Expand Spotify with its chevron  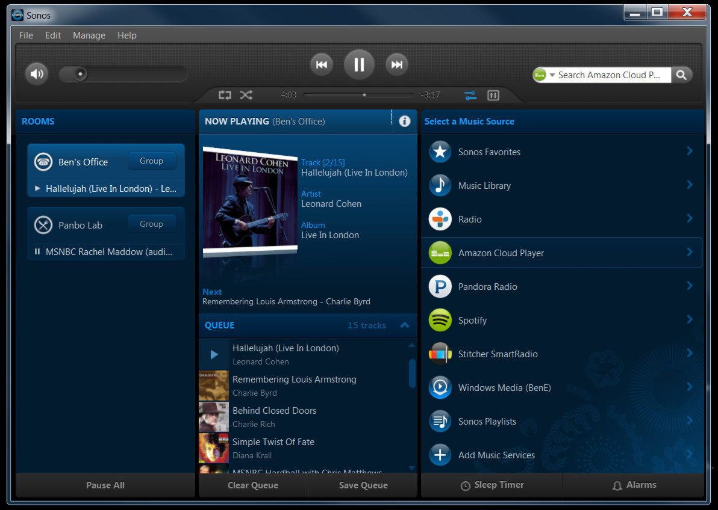690,319
